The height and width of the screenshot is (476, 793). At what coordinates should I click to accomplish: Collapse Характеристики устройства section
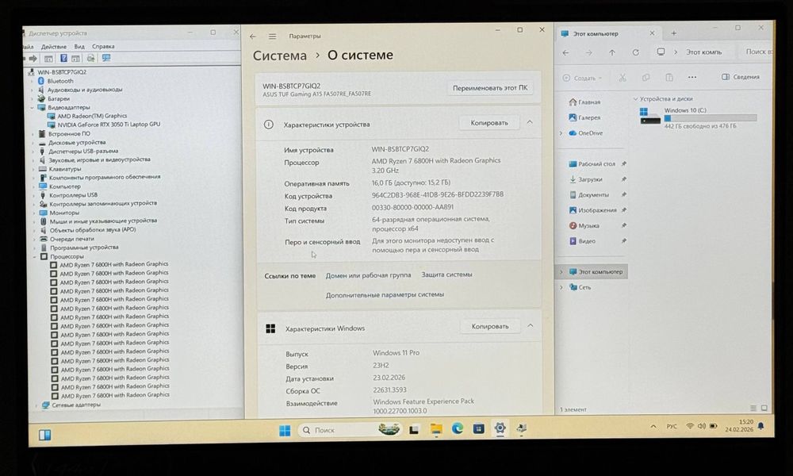(x=530, y=122)
